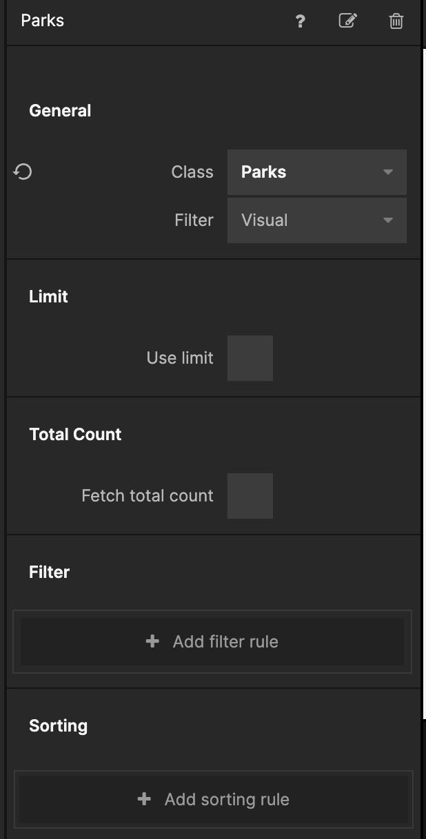Click the Filter dropdown arrow

pos(388,220)
